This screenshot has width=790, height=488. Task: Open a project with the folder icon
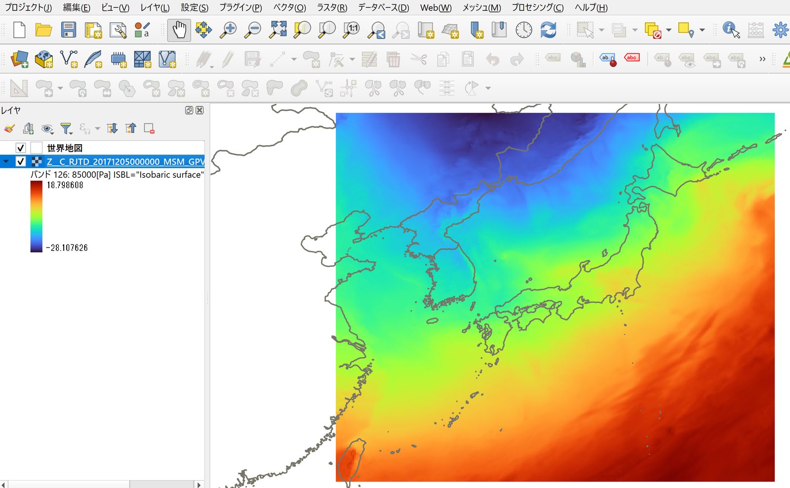[x=43, y=30]
